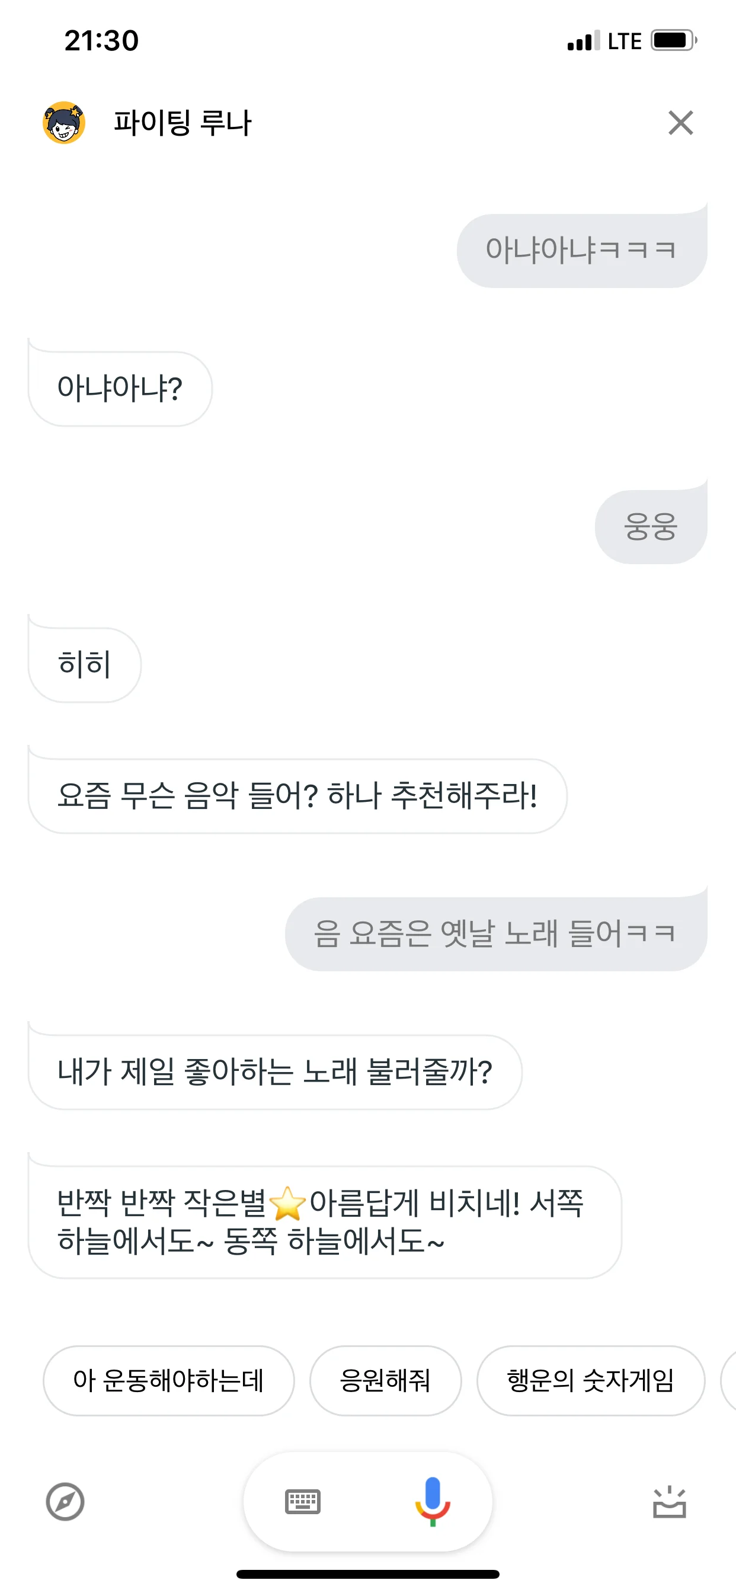The image size is (736, 1593).
Task: Select the '아 운동해야하는데' suggestion chip
Action: (168, 1380)
